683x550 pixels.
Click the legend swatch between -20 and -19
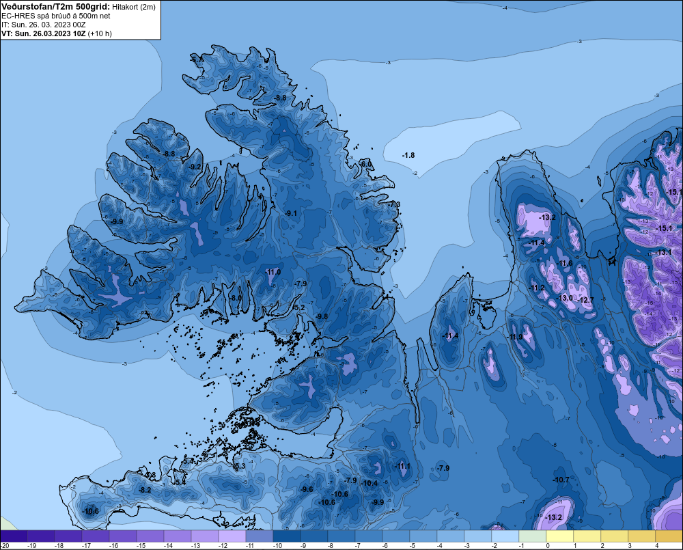[x=14, y=536]
